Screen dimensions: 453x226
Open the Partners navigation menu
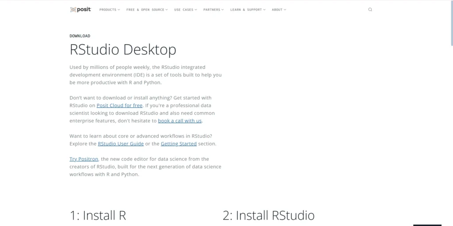click(213, 9)
